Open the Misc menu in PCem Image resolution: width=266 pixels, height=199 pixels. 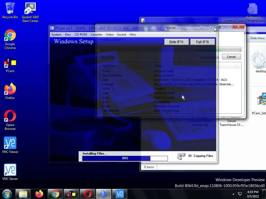[133, 34]
